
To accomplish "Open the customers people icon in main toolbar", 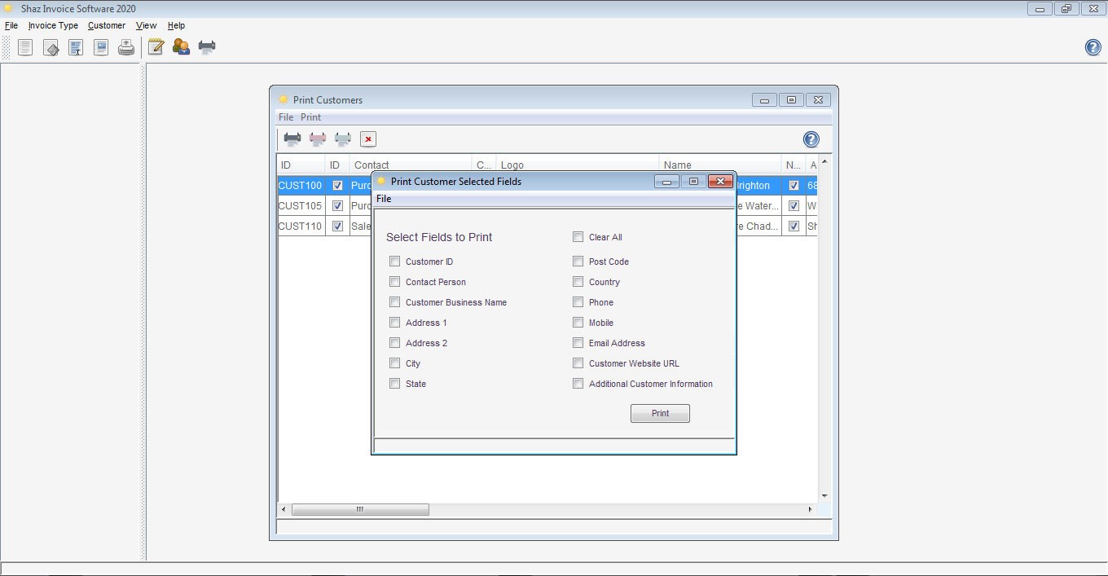I will 181,47.
